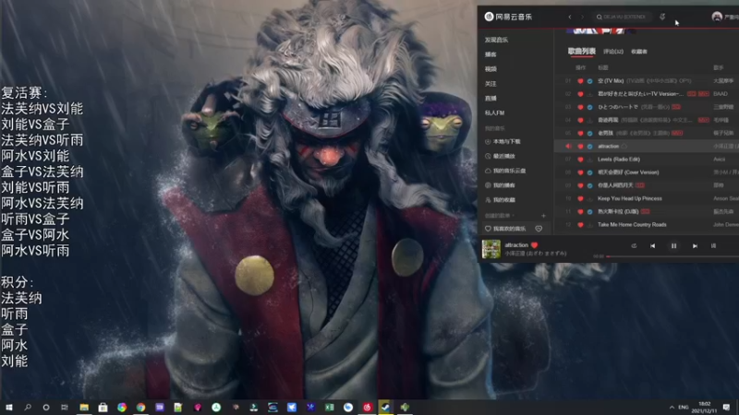Download Take Me Home Country Roads
The image size is (739, 415).
pos(589,225)
